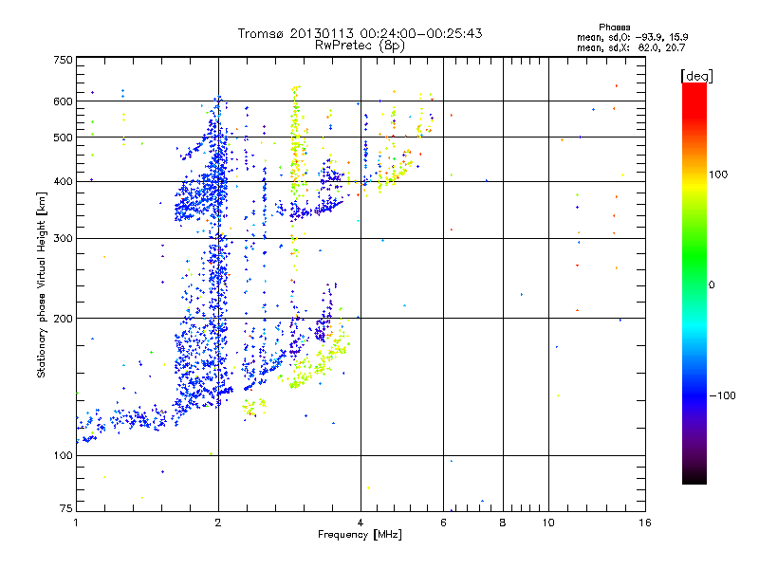Click the '[deg]' colorbar unit label
The height and width of the screenshot is (569, 759).
point(696,76)
